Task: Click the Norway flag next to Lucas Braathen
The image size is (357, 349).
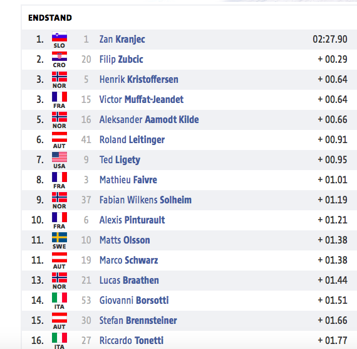Action: pyautogui.click(x=59, y=277)
